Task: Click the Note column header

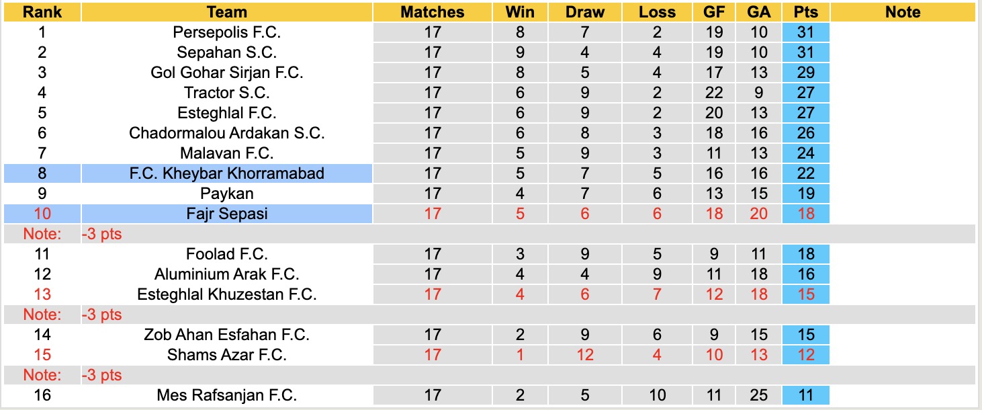Action: pos(903,12)
